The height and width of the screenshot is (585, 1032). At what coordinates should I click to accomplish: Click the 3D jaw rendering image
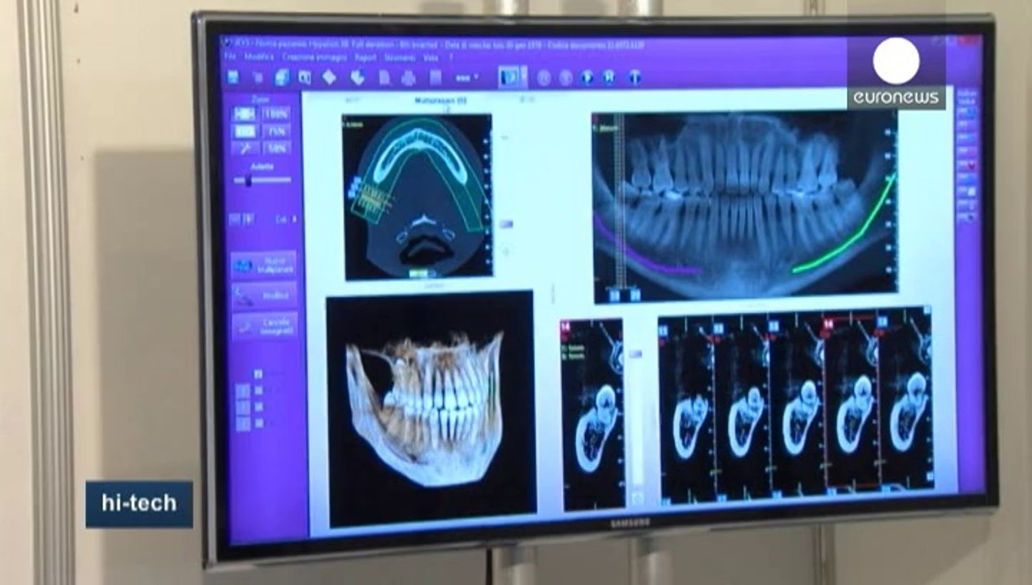tap(431, 409)
